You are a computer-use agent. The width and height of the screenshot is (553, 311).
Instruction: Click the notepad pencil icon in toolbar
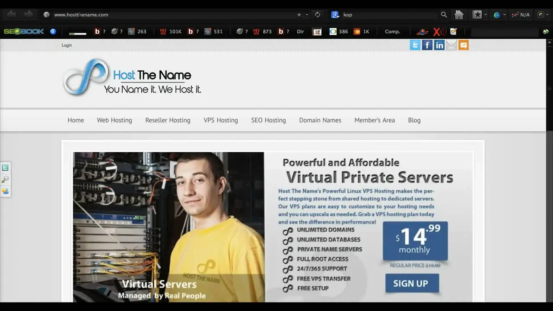pos(453,32)
